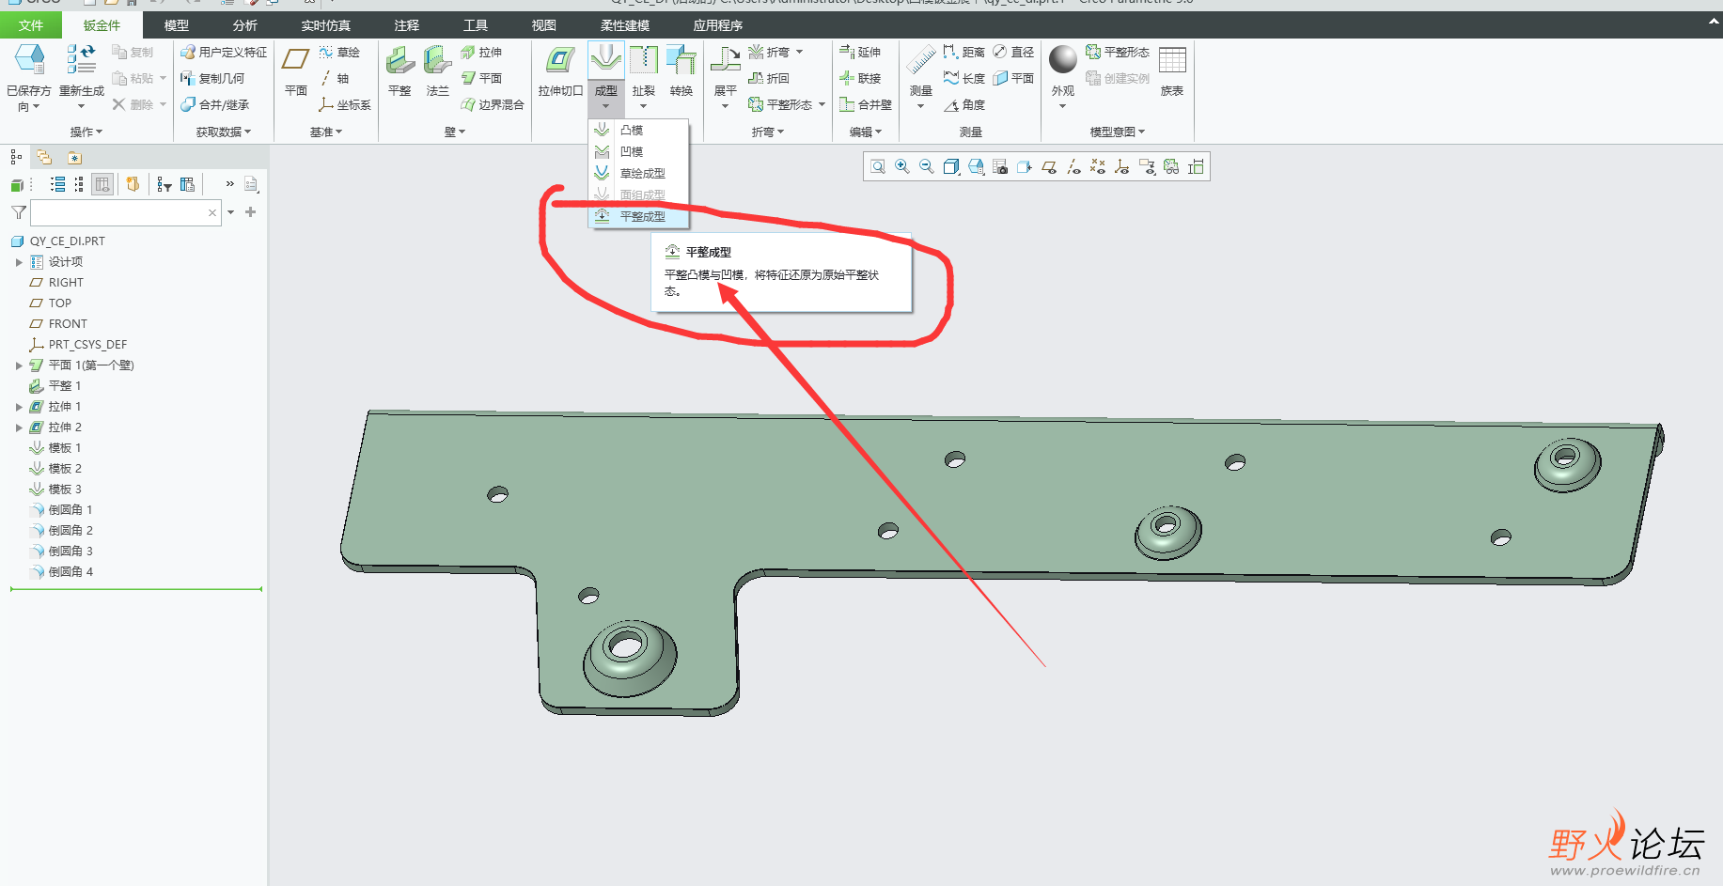Choose 草绘成型 from the 成型 menu
The width and height of the screenshot is (1723, 886).
pyautogui.click(x=638, y=174)
